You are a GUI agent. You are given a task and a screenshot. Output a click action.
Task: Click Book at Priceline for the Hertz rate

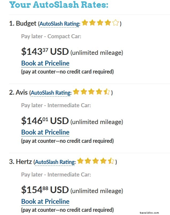point(45,201)
